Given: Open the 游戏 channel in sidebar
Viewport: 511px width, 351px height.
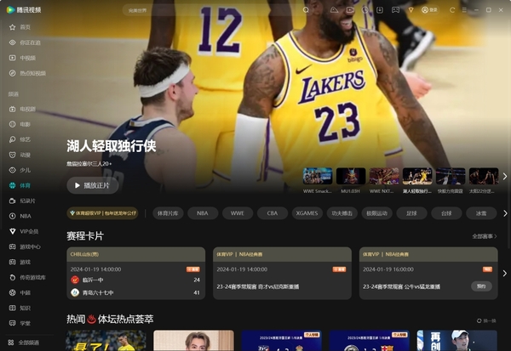Looking at the screenshot, I should (x=20, y=262).
